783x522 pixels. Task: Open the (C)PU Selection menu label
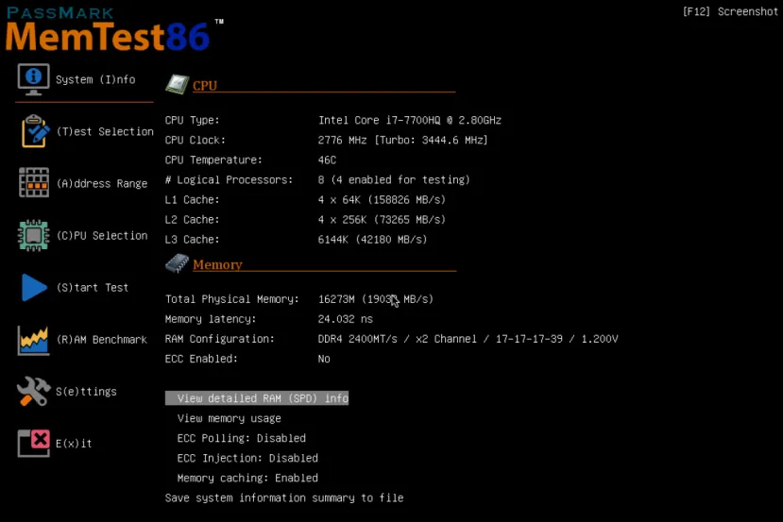[102, 236]
